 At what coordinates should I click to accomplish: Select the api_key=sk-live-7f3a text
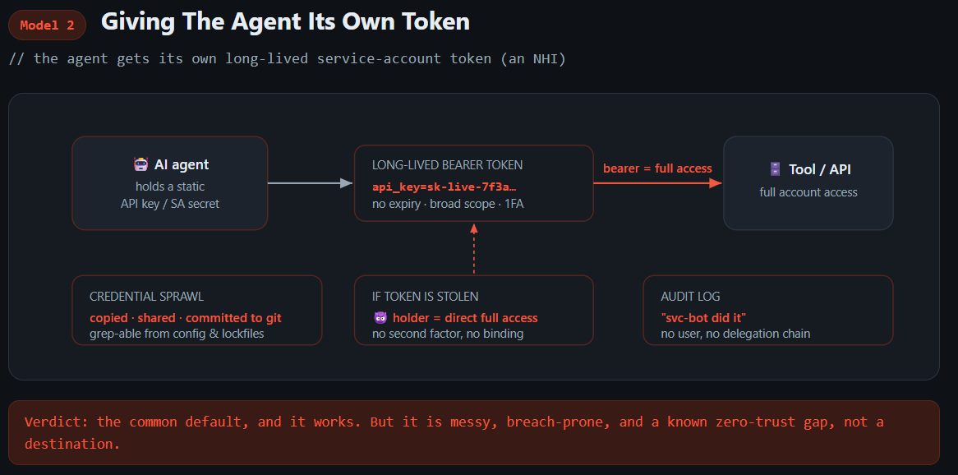click(x=449, y=187)
